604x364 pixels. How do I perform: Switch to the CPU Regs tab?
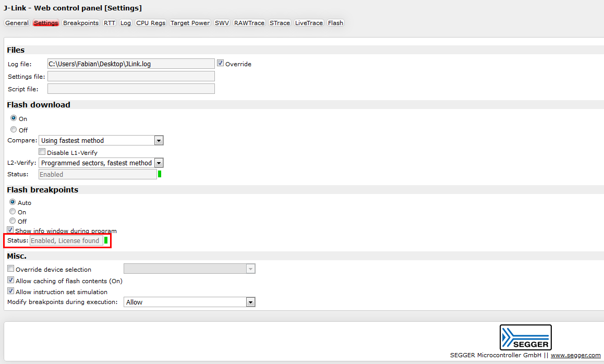click(151, 23)
